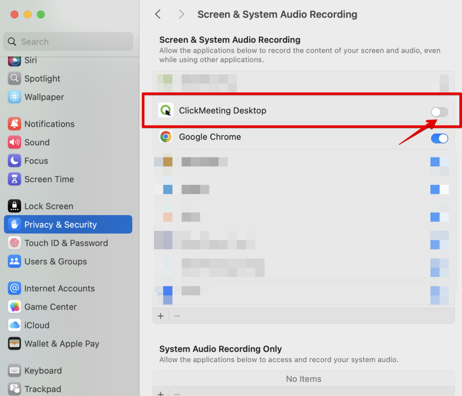Disable Google Chrome screen recording toggle

(439, 138)
